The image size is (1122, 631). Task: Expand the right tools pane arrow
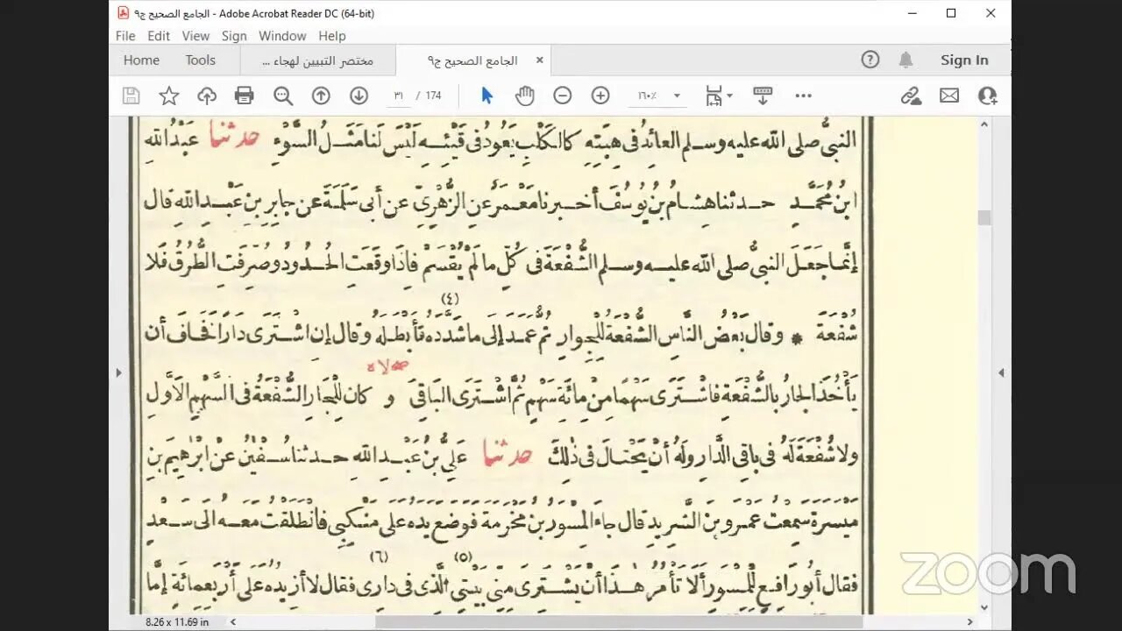coord(1001,372)
